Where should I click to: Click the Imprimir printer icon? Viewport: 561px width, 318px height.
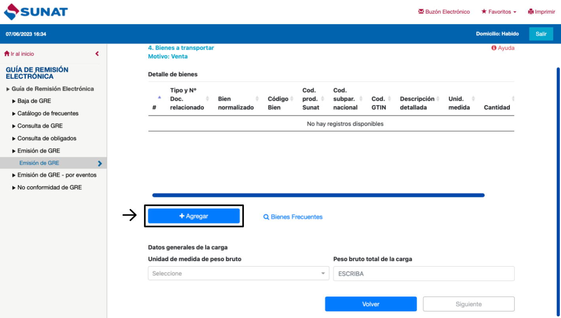coord(531,12)
